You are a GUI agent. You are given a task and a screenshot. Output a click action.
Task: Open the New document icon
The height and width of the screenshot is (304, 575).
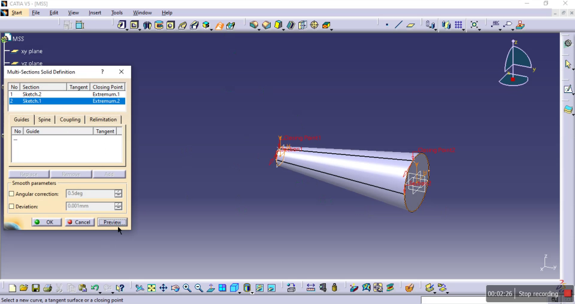[12, 288]
